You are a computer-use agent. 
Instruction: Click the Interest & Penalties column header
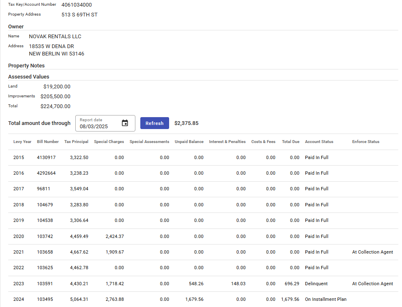227,142
